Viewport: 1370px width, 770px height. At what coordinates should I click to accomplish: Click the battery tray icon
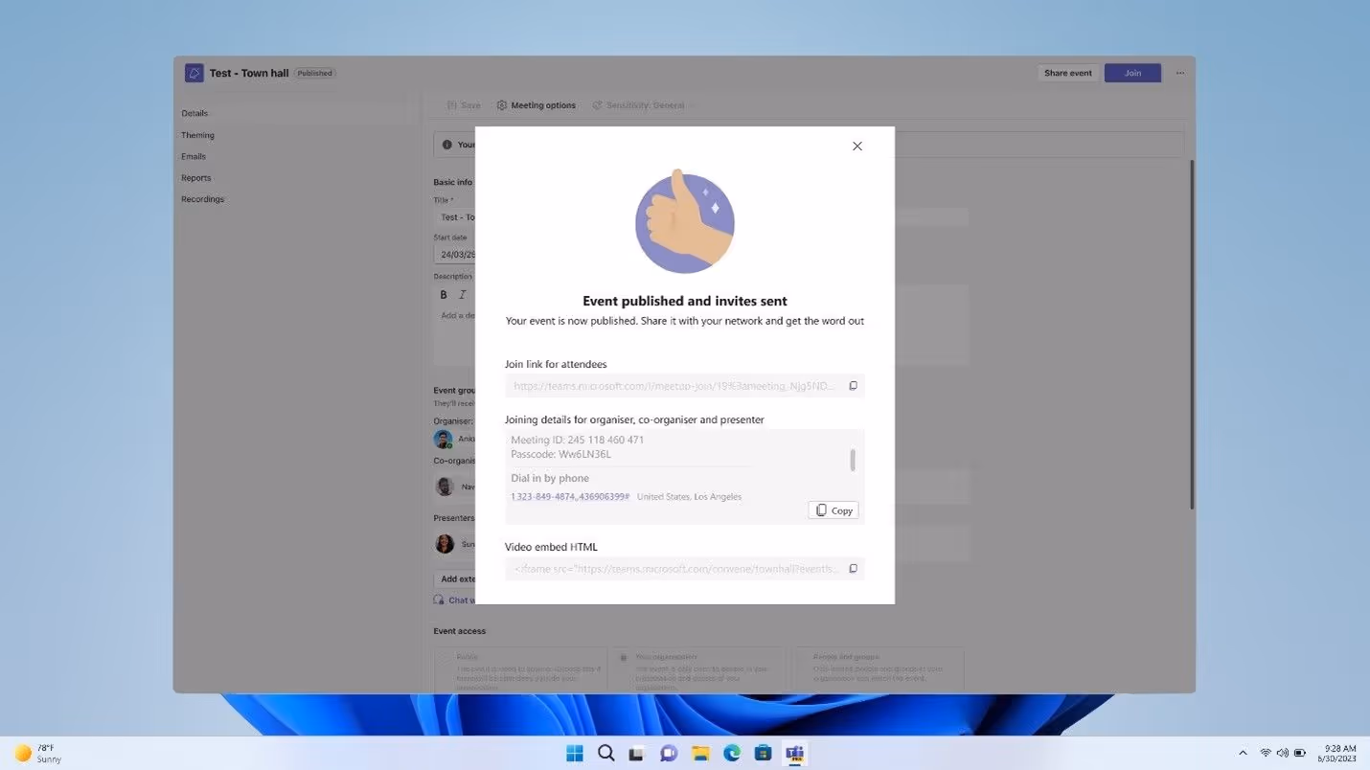(1299, 753)
